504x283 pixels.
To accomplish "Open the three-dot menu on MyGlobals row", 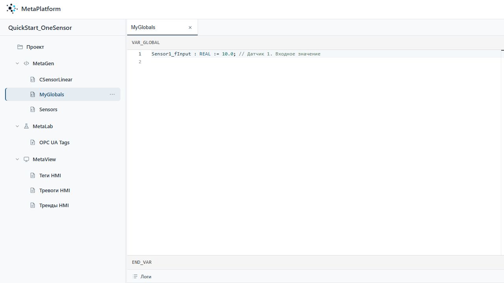I will [x=112, y=94].
